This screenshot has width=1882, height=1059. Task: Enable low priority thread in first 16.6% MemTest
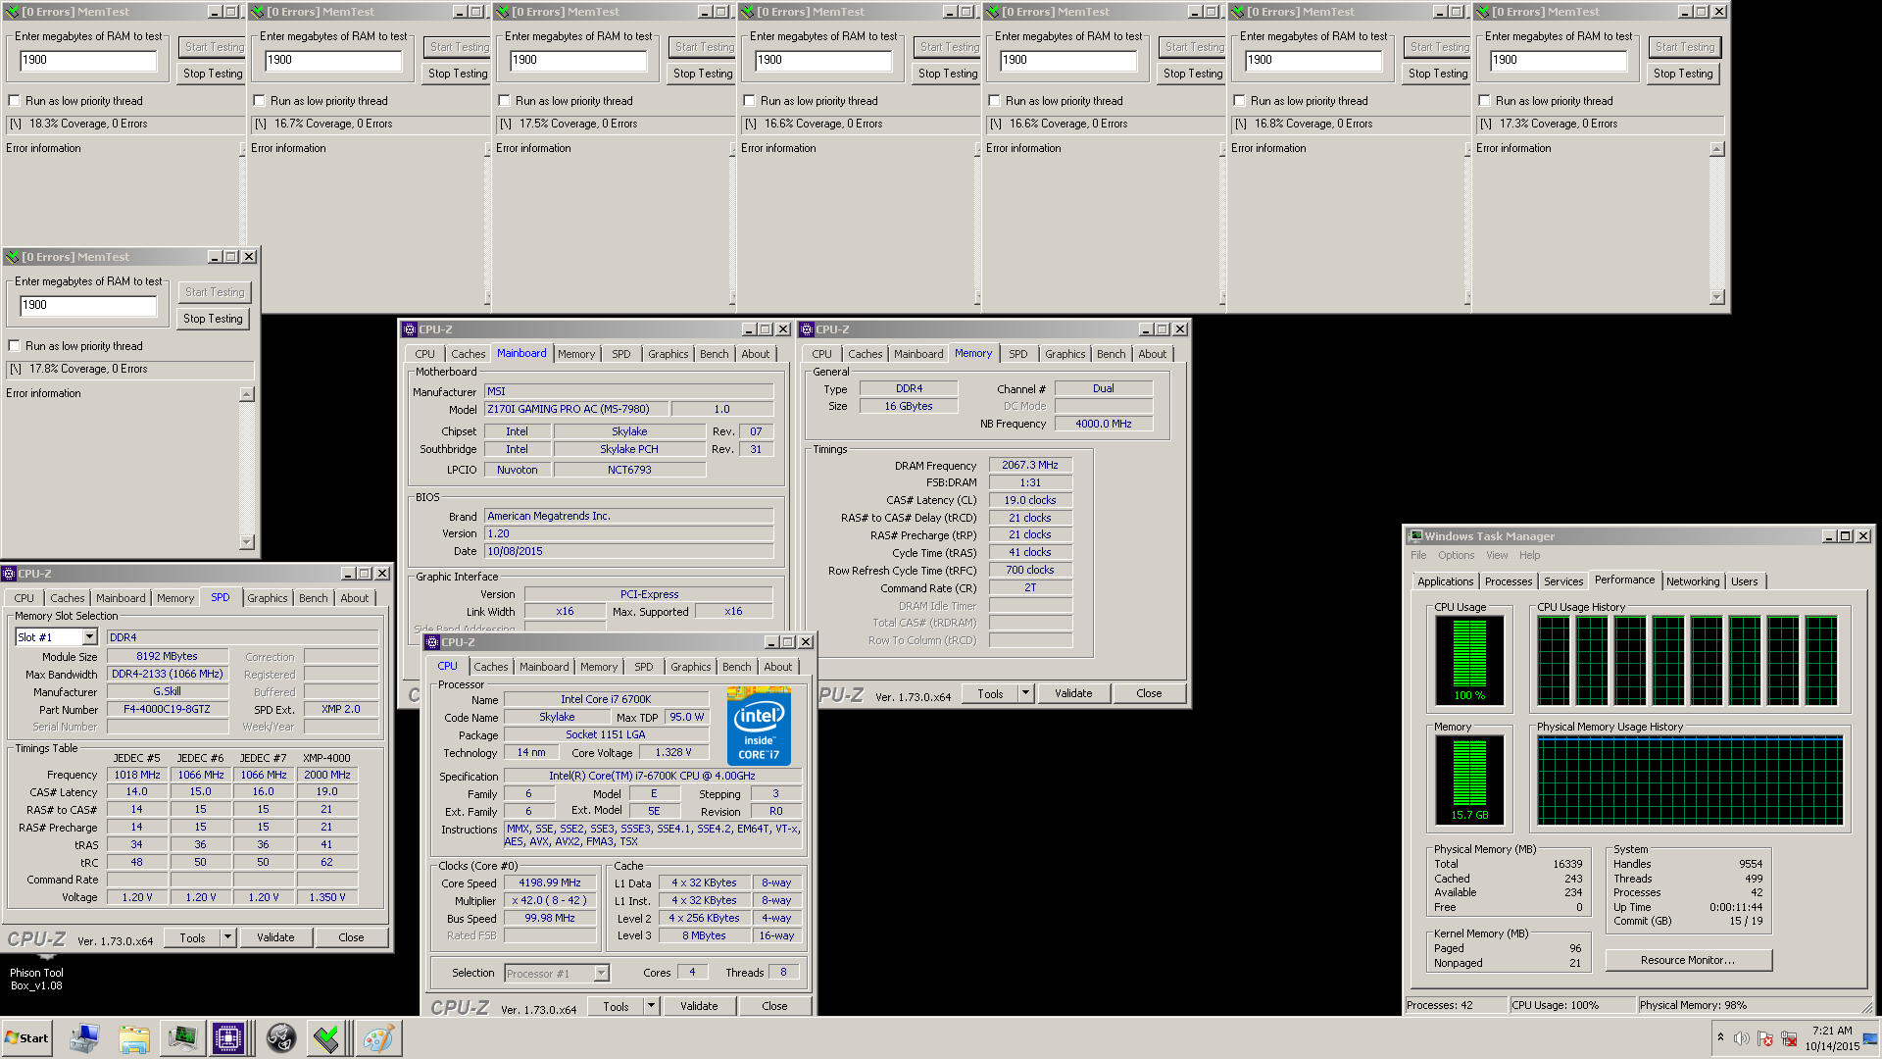click(750, 101)
